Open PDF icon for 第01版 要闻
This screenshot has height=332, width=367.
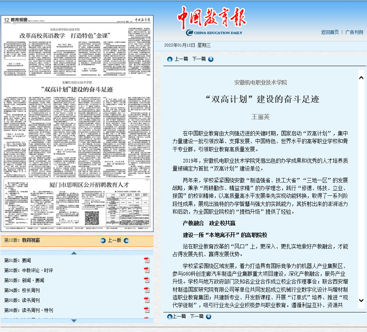pyautogui.click(x=147, y=260)
